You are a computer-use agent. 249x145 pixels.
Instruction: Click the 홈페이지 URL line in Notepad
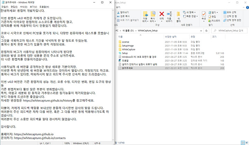pos(27,134)
